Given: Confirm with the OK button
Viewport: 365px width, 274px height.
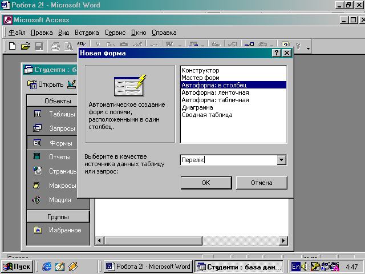Looking at the screenshot, I should click(206, 183).
